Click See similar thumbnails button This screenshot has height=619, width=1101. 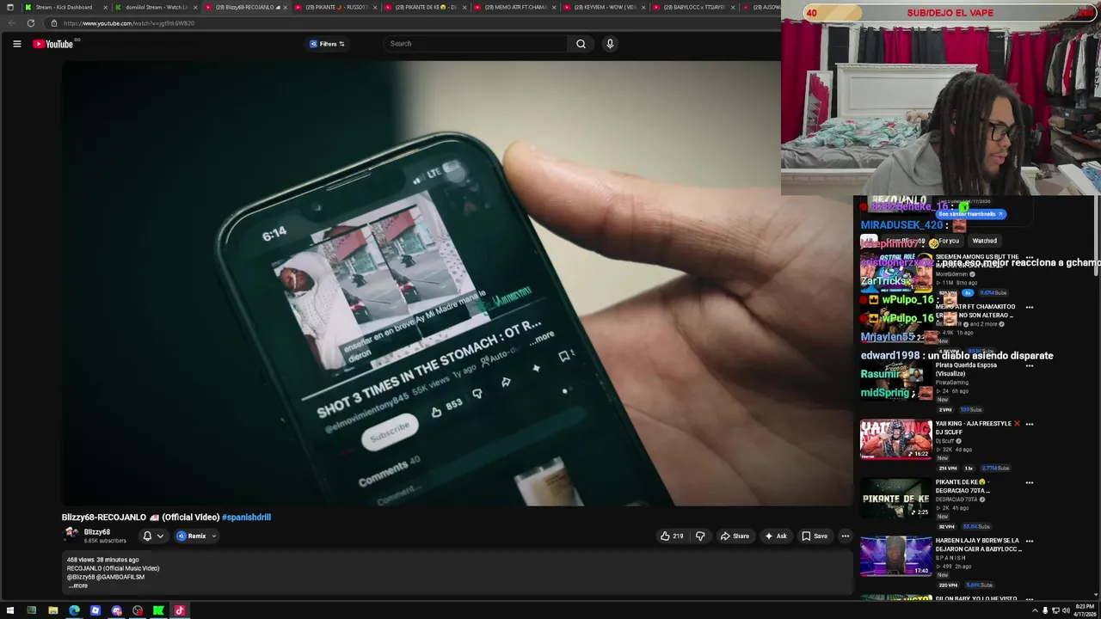[x=969, y=214]
